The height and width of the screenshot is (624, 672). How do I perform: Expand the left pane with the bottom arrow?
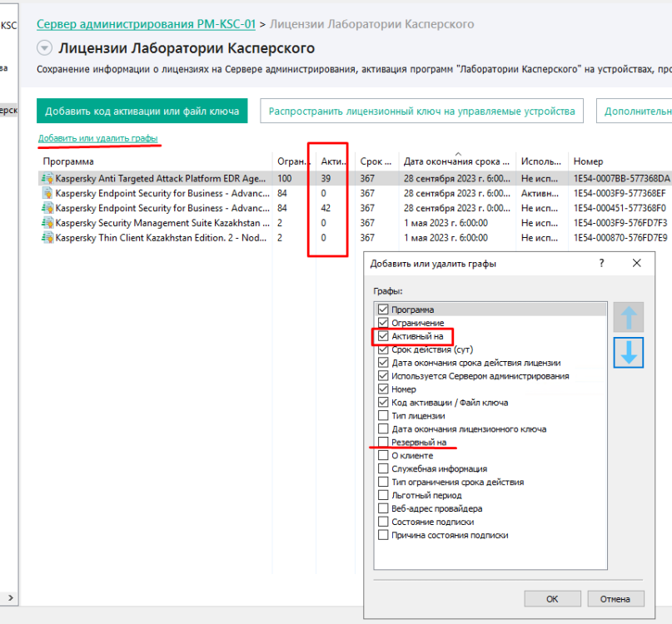(10, 597)
